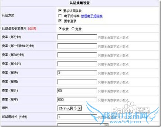The width and height of the screenshot is (161, 127).
Task: Toggle the 要求认同条款 checkbox
Action: [x=60, y=10]
